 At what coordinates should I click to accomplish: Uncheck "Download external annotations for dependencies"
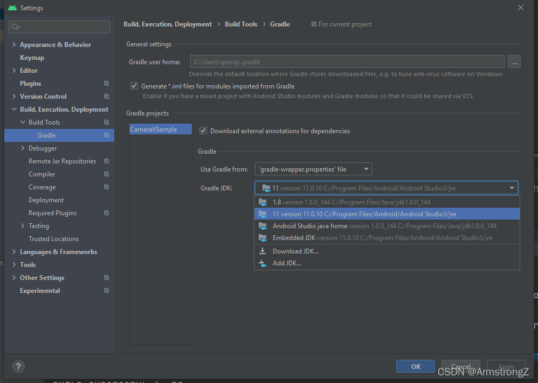[203, 131]
